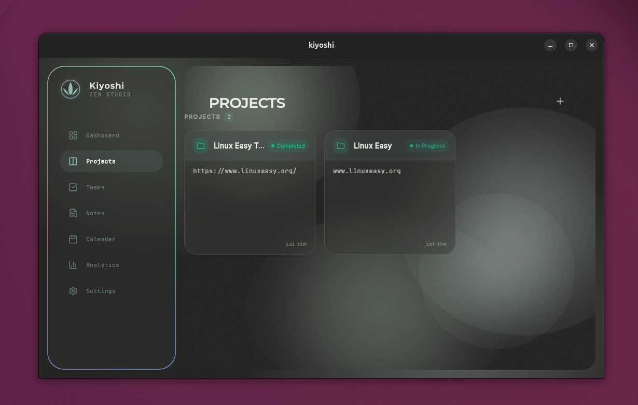The height and width of the screenshot is (405, 638).
Task: Click the Projects panel icon in sidebar
Action: point(73,161)
